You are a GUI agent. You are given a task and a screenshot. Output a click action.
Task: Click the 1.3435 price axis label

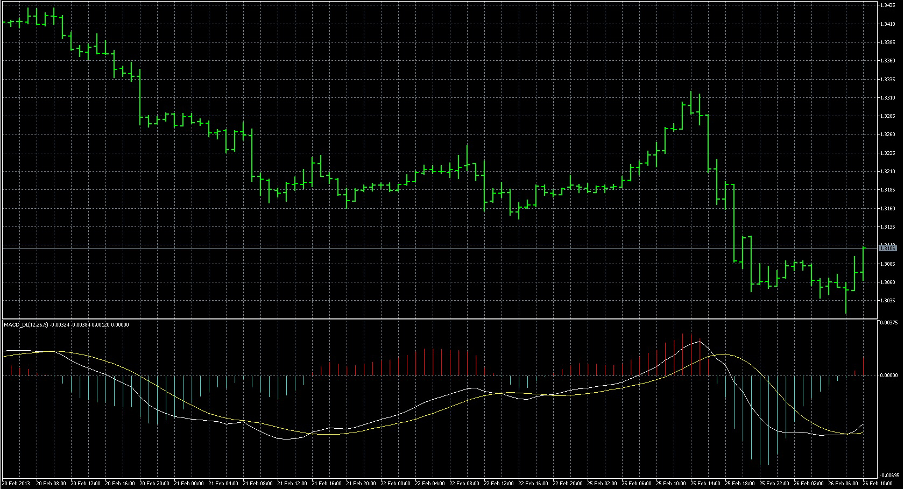(887, 5)
